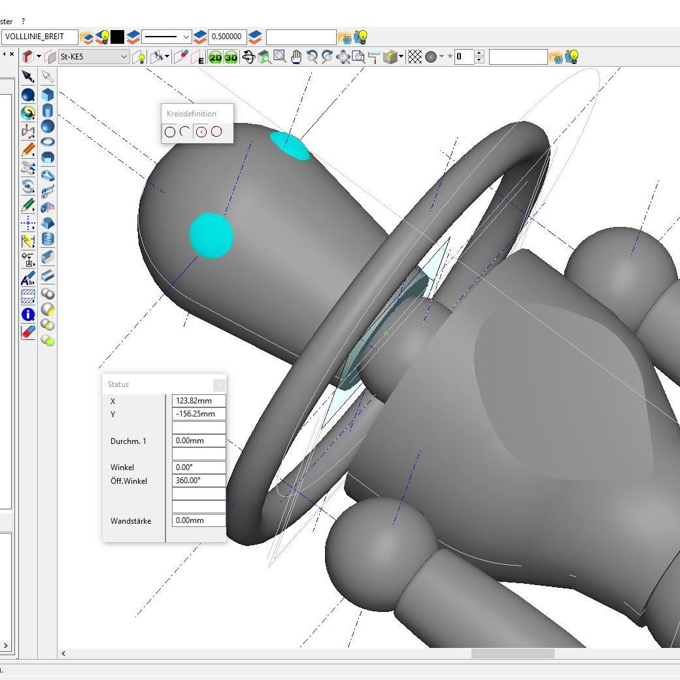The width and height of the screenshot is (680, 680).
Task: Close the Status panel
Action: (x=219, y=384)
